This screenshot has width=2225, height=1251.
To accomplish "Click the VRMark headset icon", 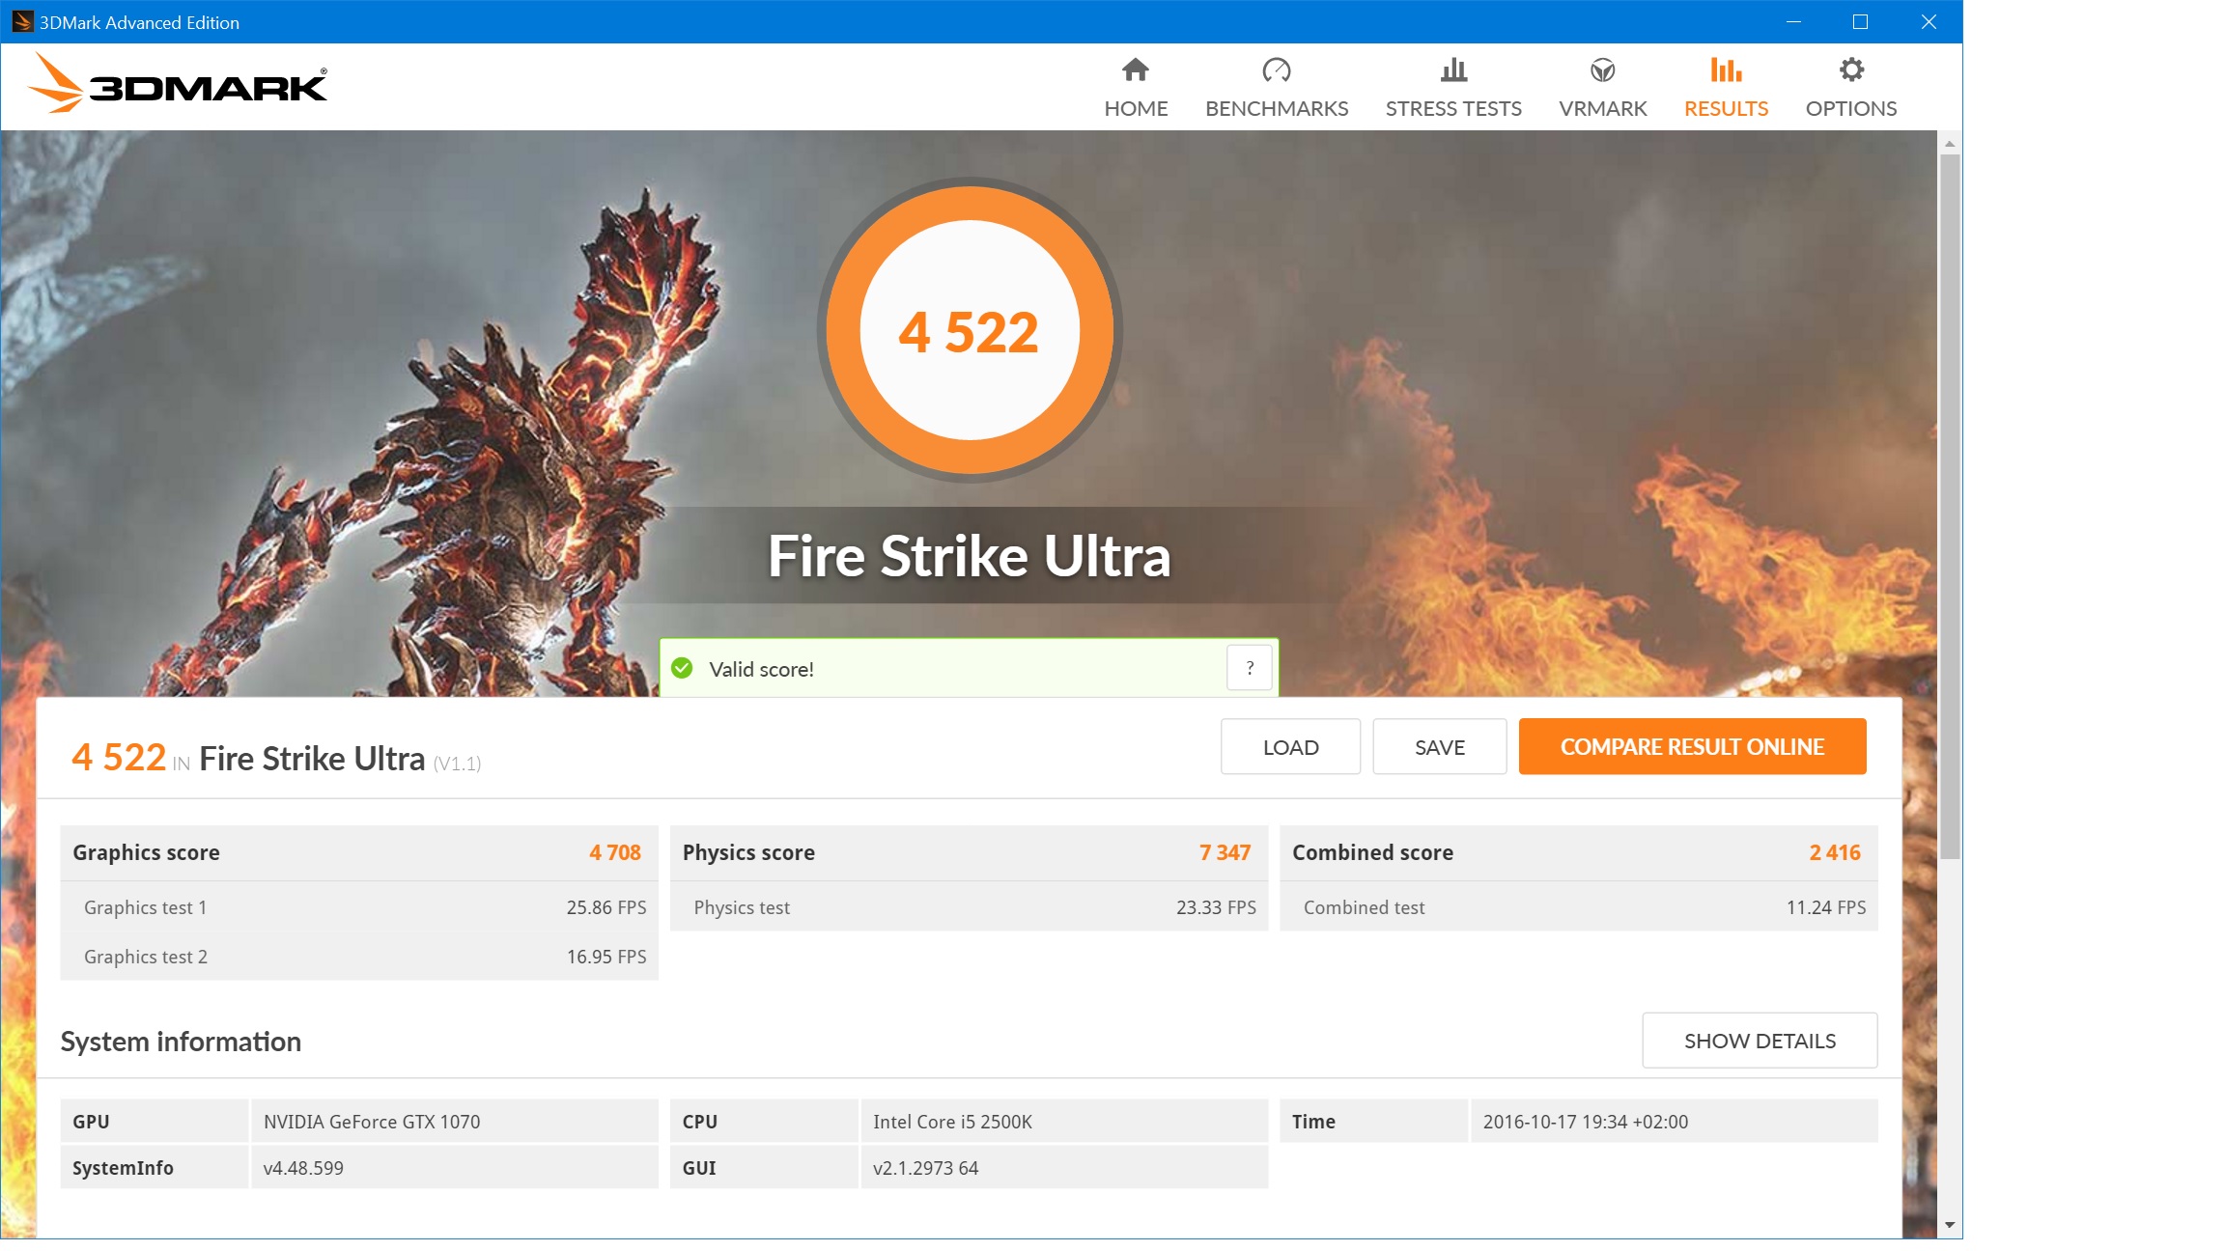I will point(1602,69).
